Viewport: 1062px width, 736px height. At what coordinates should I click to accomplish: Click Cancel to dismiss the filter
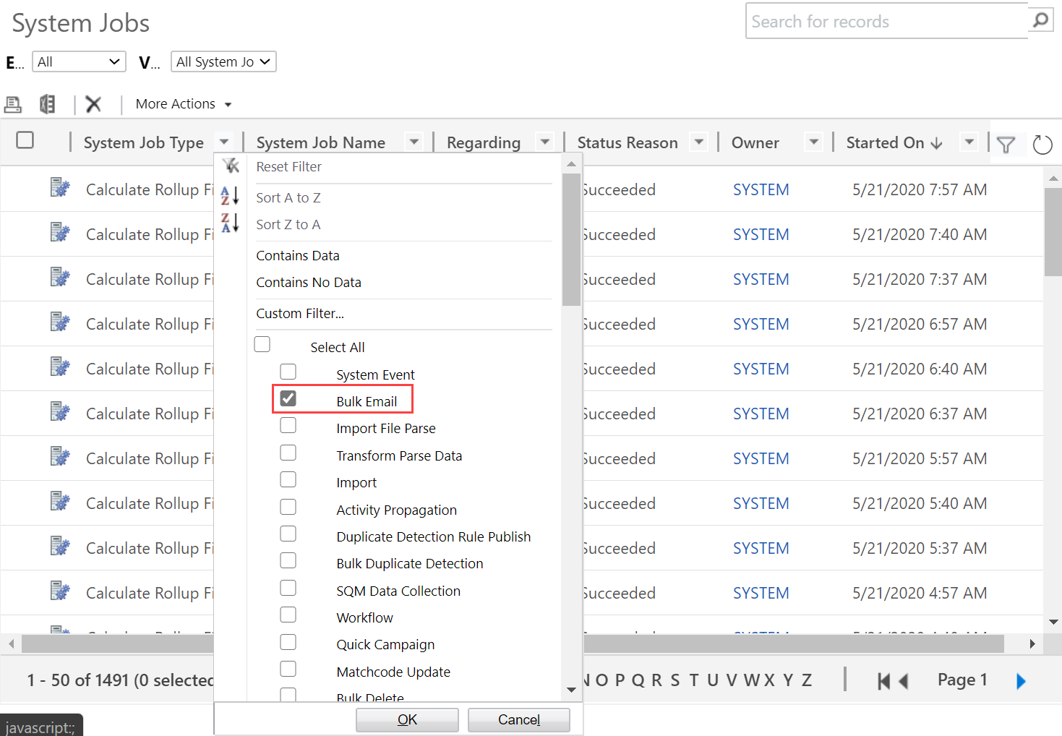pyautogui.click(x=518, y=719)
